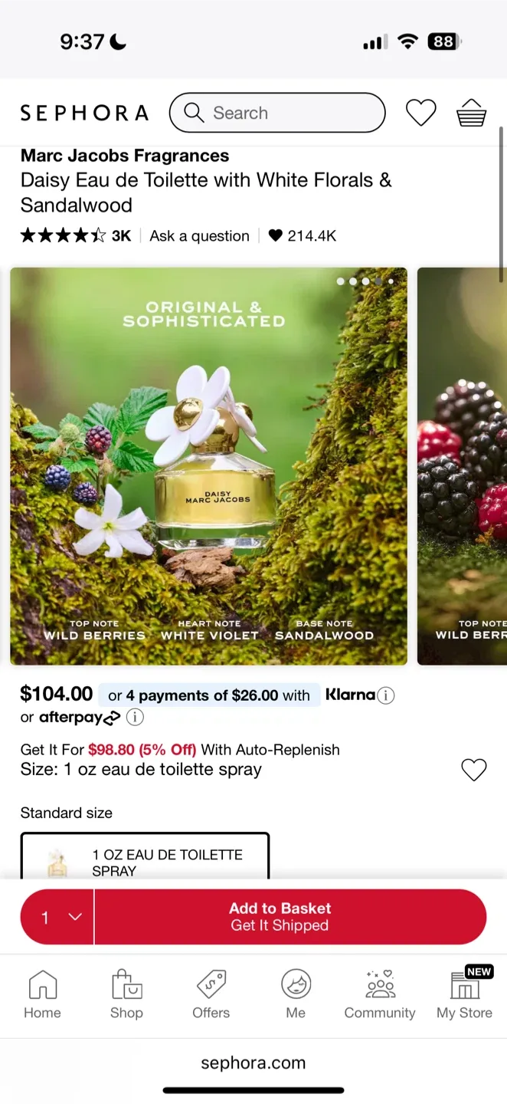View the 3K star ratings reviews

(75, 236)
